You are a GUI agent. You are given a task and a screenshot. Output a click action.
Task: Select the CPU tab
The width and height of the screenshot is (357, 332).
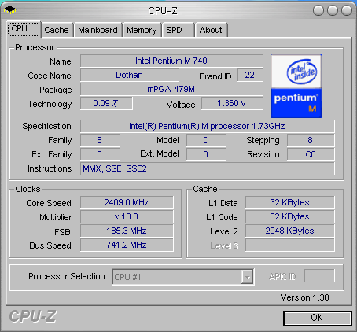(x=24, y=29)
